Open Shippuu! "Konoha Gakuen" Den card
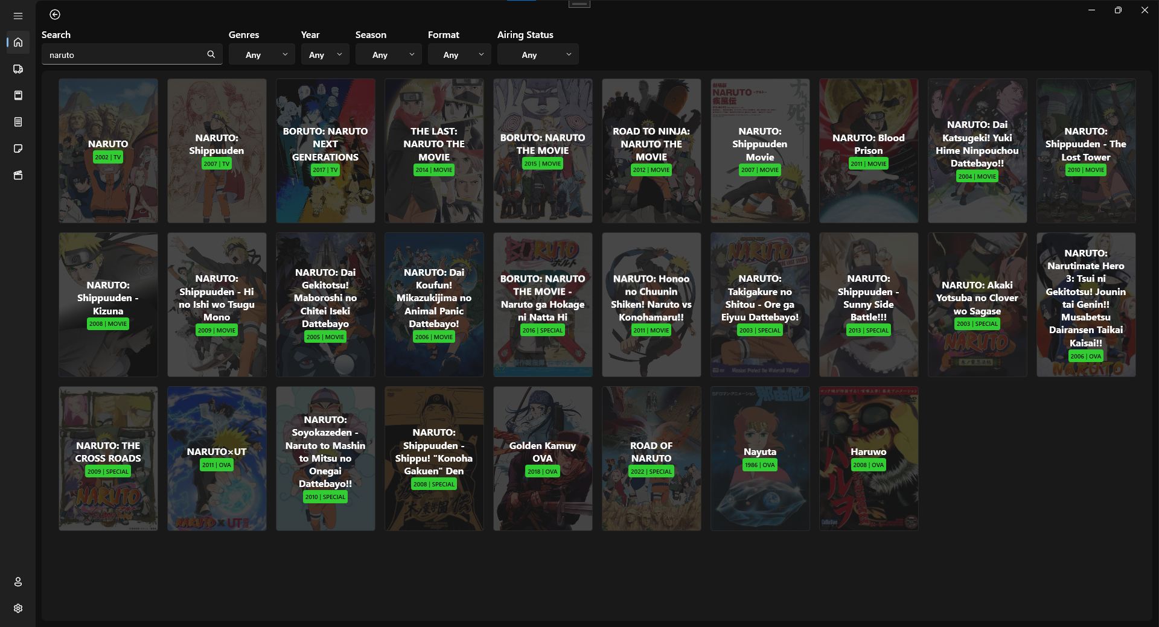Image resolution: width=1159 pixels, height=627 pixels. (x=434, y=459)
